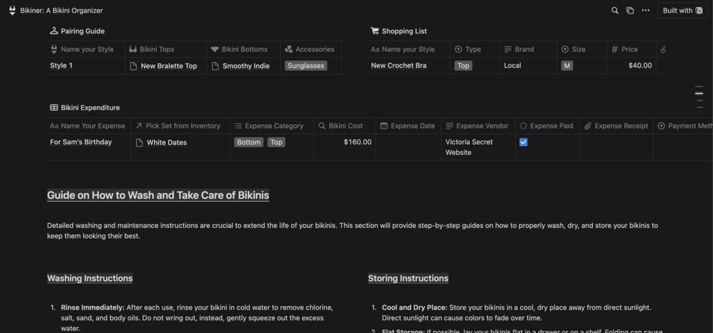
Task: Click the Sunglasses tag
Action: pyautogui.click(x=306, y=66)
